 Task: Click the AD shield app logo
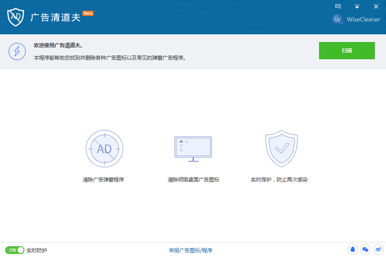click(15, 17)
